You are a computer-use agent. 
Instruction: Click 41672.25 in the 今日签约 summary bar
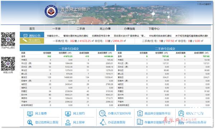tap(85, 41)
